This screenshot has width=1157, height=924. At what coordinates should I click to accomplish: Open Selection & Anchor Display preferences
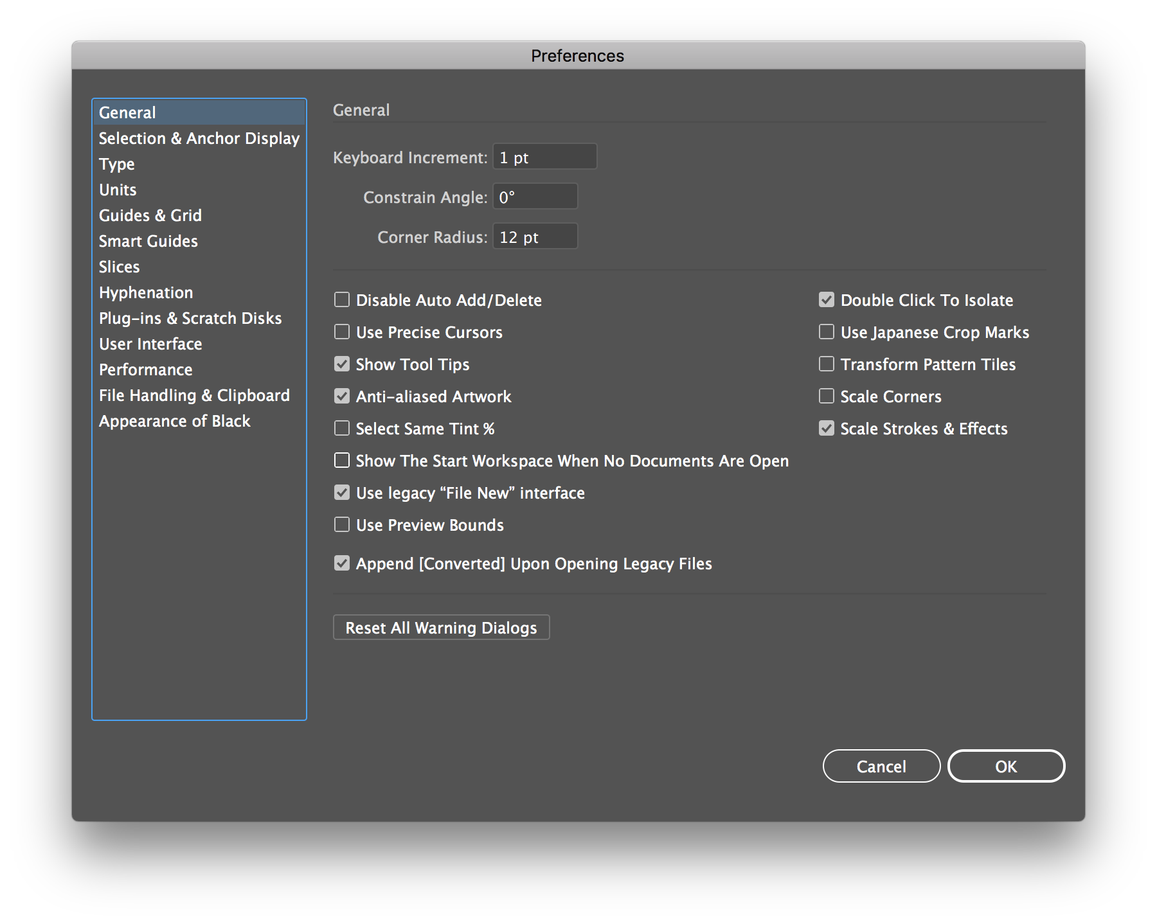coord(199,138)
